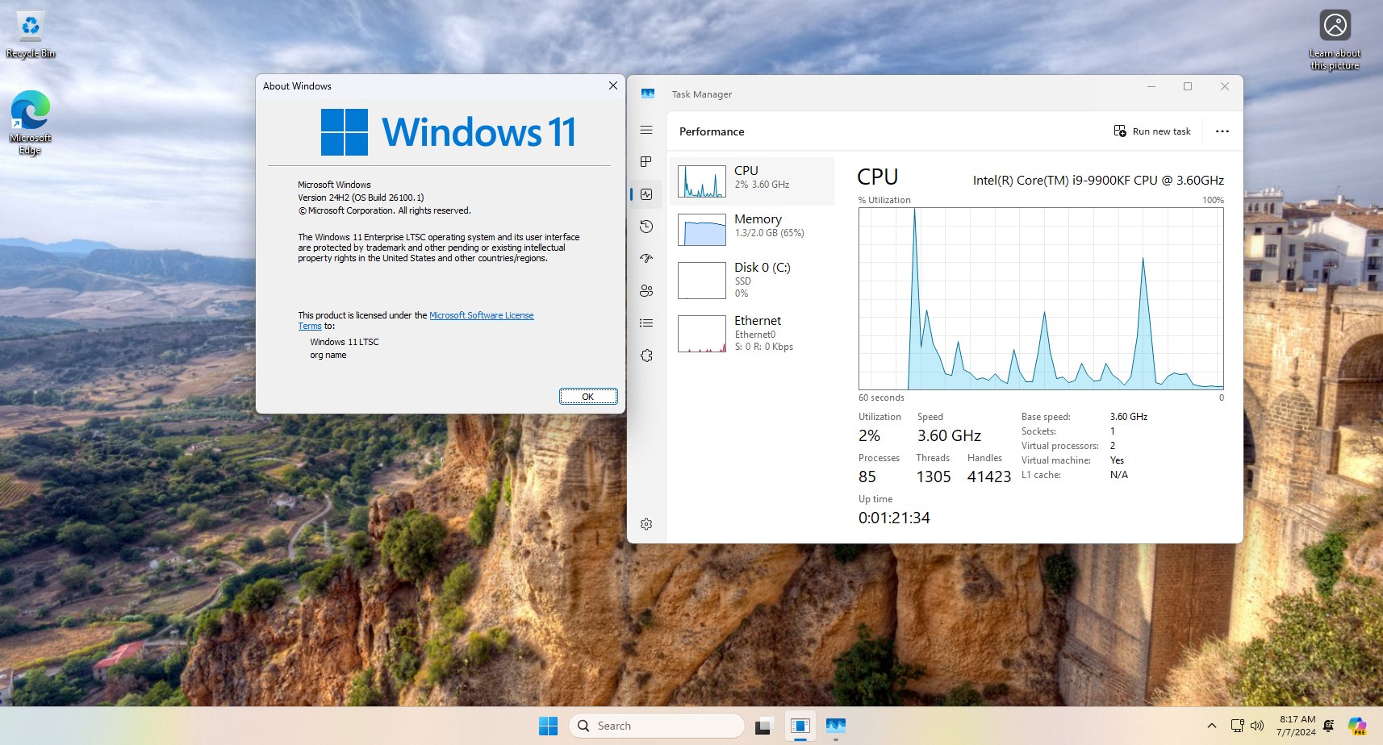Viewport: 1383px width, 745px height.
Task: Click the About Windows taskbar app icon
Action: coord(800,726)
